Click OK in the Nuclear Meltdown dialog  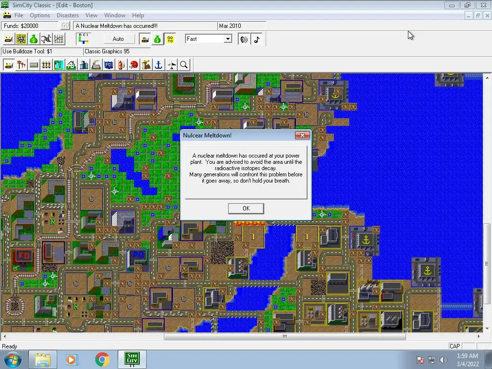click(x=246, y=209)
